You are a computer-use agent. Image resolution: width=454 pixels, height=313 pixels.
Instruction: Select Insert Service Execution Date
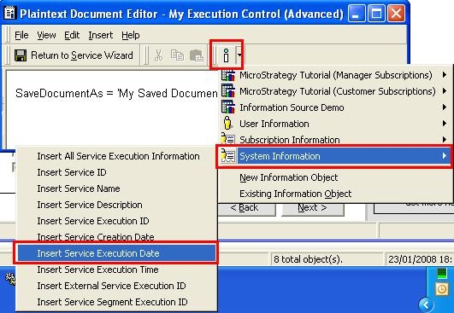pyautogui.click(x=115, y=253)
